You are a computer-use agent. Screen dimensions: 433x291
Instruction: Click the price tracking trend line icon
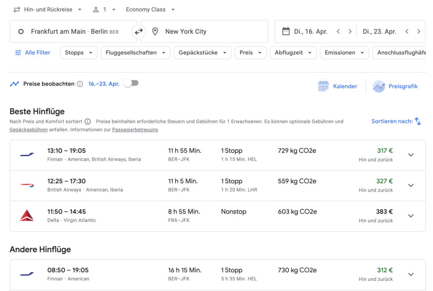pos(14,84)
